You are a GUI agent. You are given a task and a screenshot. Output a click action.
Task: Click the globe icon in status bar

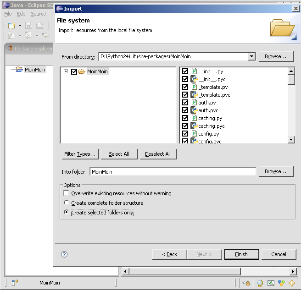click(x=260, y=283)
